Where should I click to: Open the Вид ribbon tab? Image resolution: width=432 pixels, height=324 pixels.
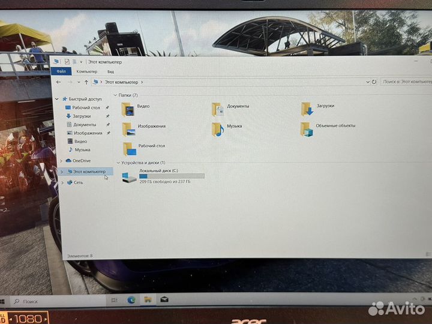click(x=110, y=71)
